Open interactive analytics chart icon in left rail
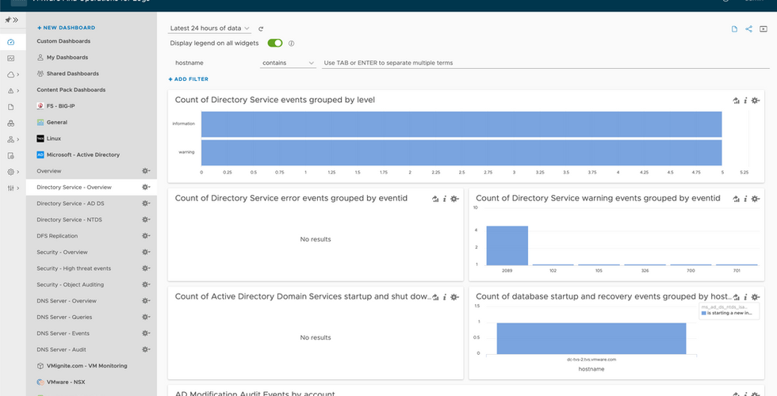 [x=11, y=58]
